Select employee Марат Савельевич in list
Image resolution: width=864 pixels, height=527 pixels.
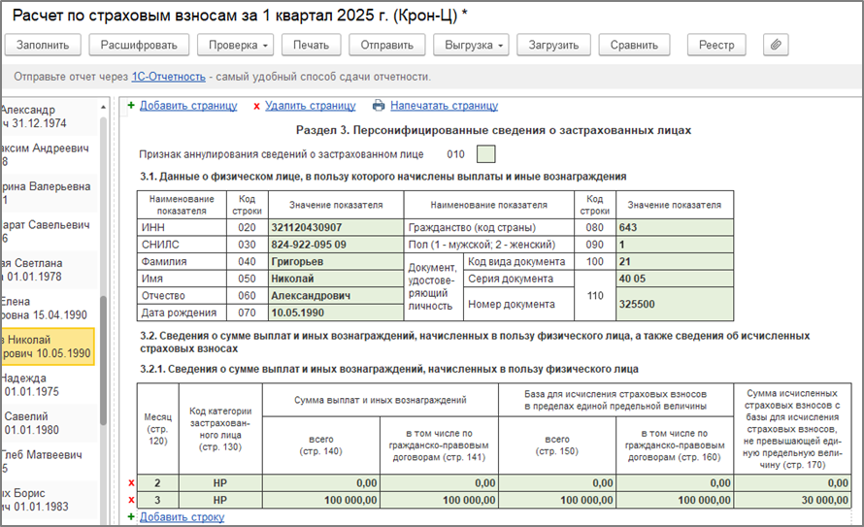point(49,231)
